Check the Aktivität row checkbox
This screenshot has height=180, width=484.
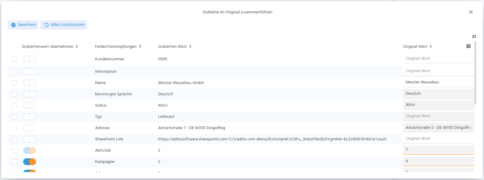15,150
